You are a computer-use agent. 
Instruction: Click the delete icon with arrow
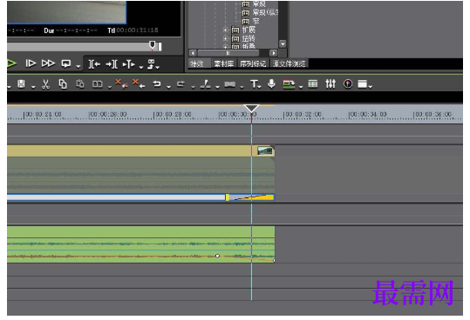[x=139, y=83]
